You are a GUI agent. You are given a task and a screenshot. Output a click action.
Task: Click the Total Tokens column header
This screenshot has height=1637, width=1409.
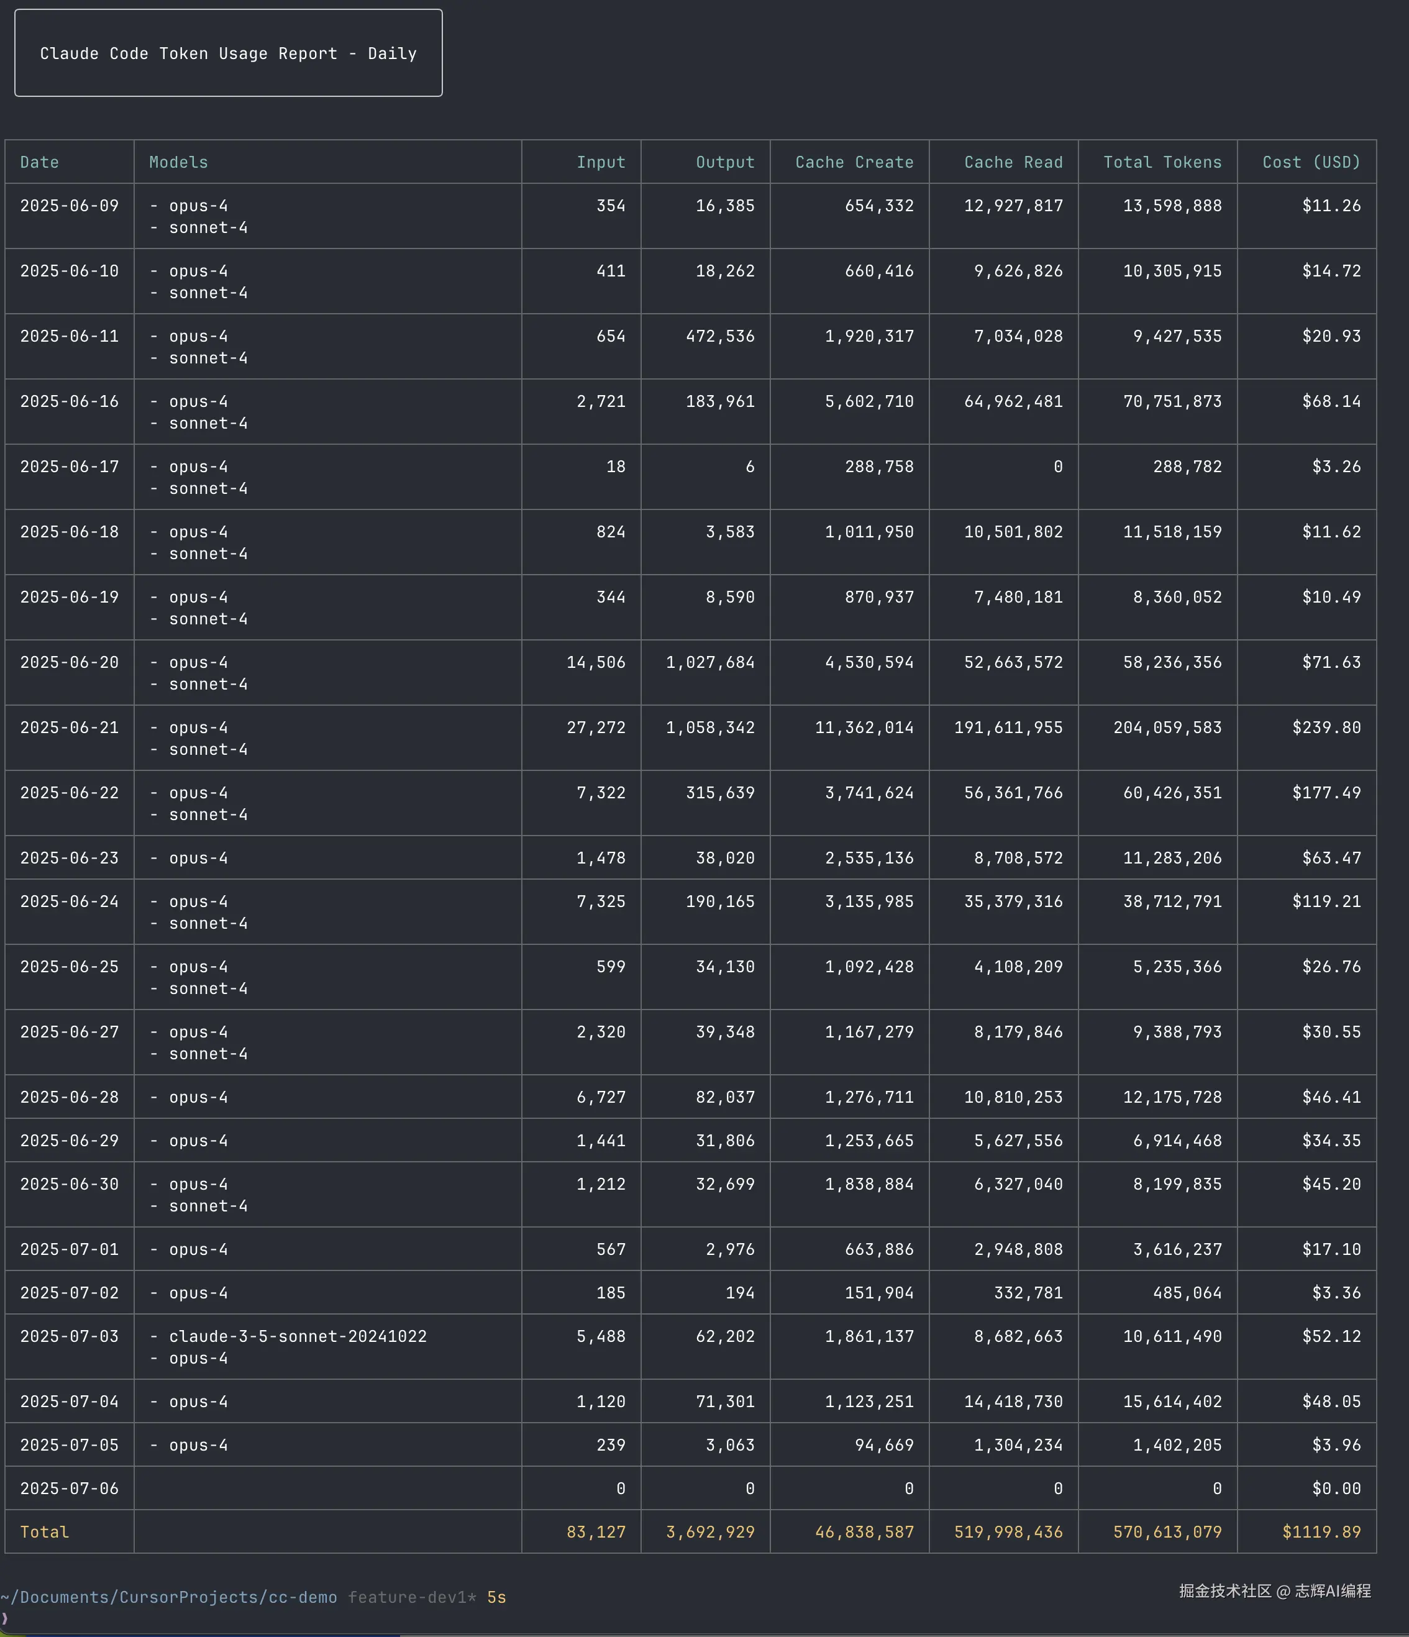1162,162
